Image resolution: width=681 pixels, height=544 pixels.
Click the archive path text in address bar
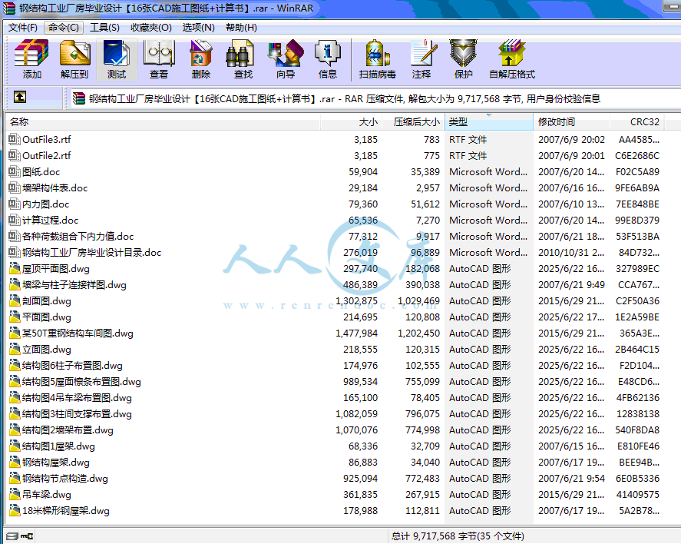point(345,98)
